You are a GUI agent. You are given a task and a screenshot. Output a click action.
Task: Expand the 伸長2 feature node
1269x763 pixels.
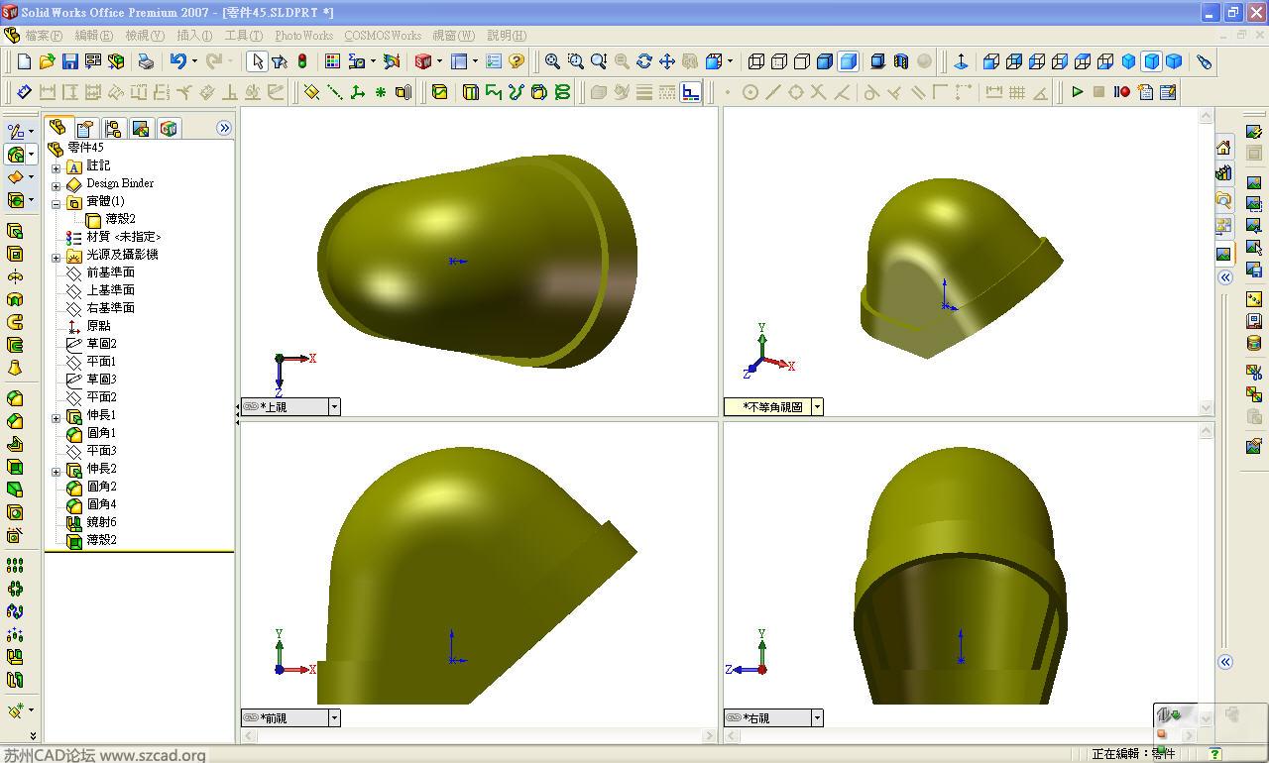[x=57, y=471]
